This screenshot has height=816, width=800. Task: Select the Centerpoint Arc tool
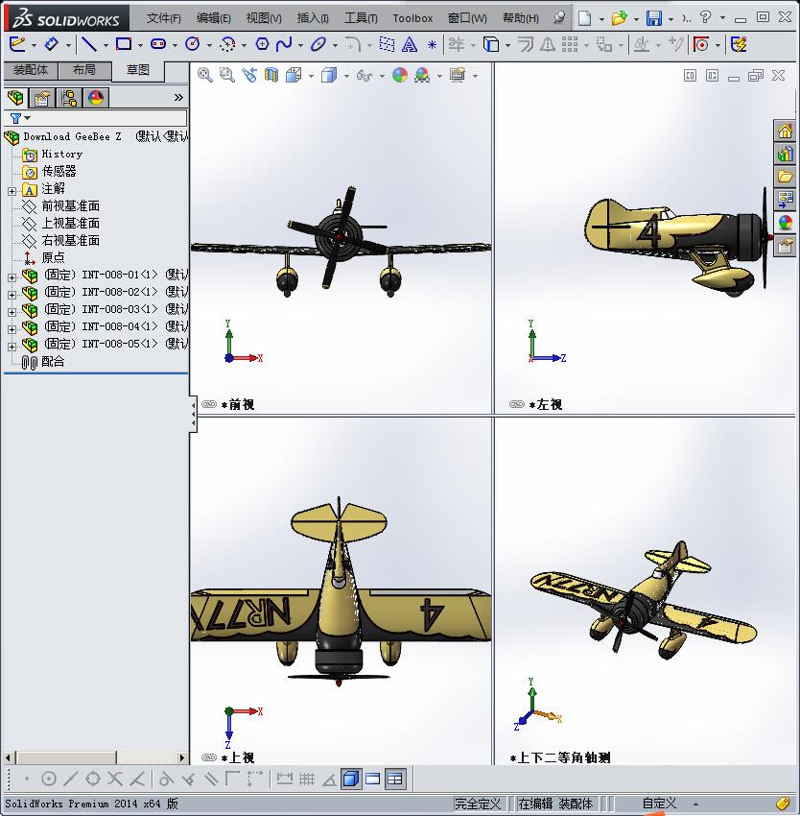coord(227,45)
